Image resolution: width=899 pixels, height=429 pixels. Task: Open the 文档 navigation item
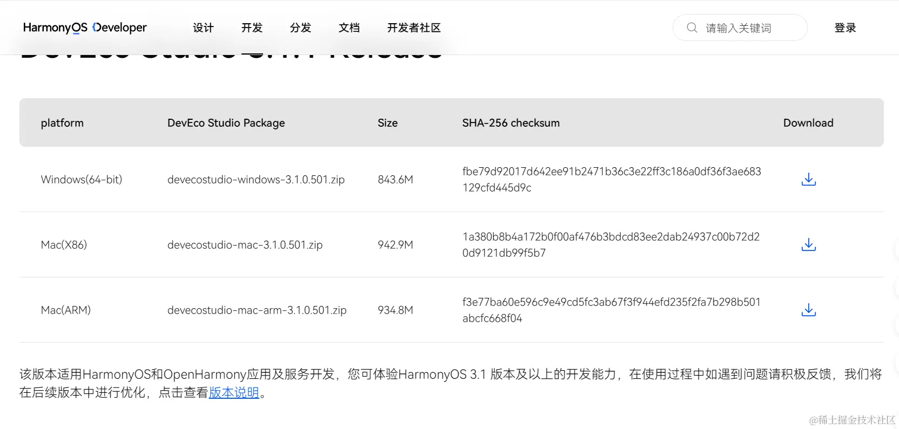point(349,28)
